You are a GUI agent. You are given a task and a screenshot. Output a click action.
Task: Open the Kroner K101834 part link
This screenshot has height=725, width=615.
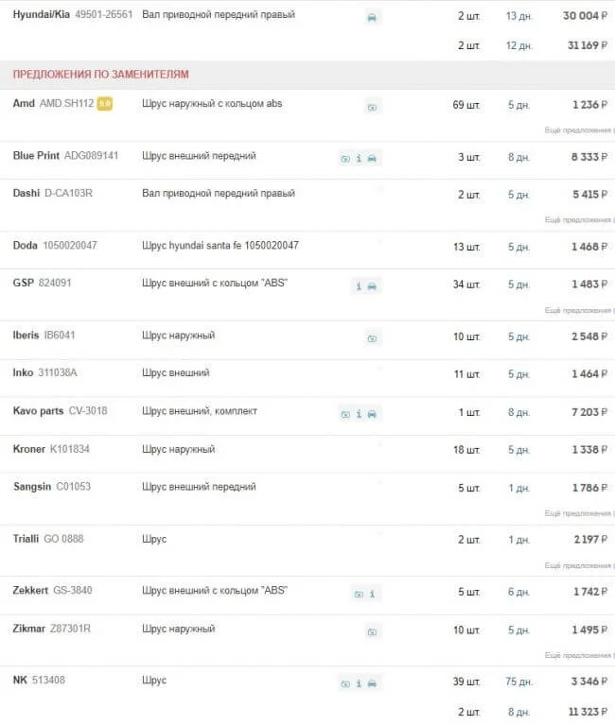point(70,450)
